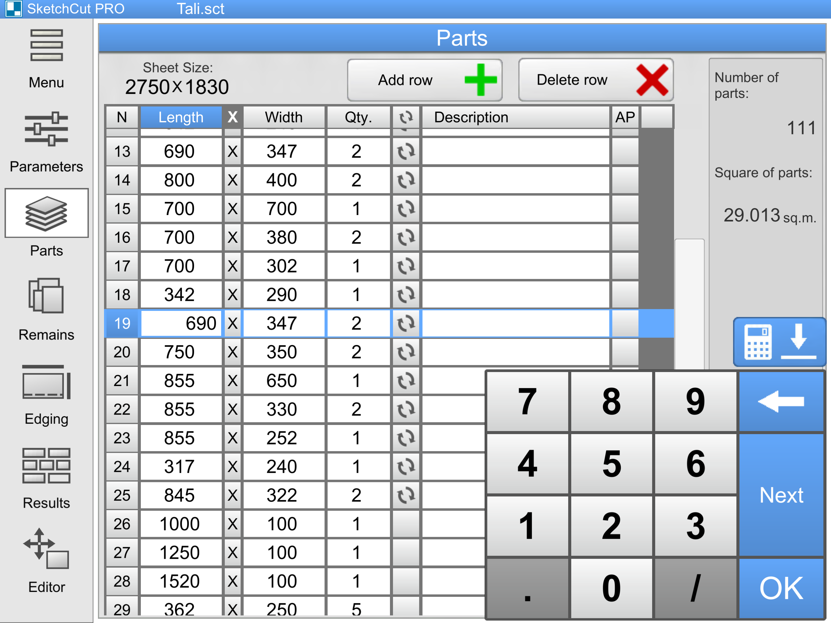The height and width of the screenshot is (623, 831).
Task: Toggle AP cell for row 16
Action: tap(625, 238)
